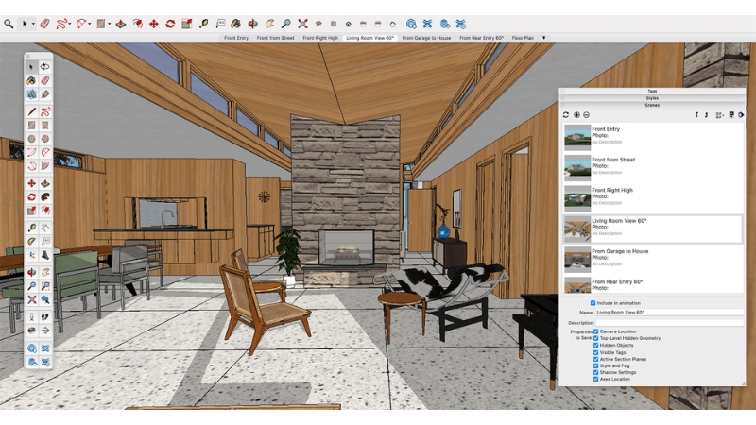This screenshot has height=425, width=756.
Task: Open View Options dropdown in Scenes panel
Action: pyautogui.click(x=720, y=114)
